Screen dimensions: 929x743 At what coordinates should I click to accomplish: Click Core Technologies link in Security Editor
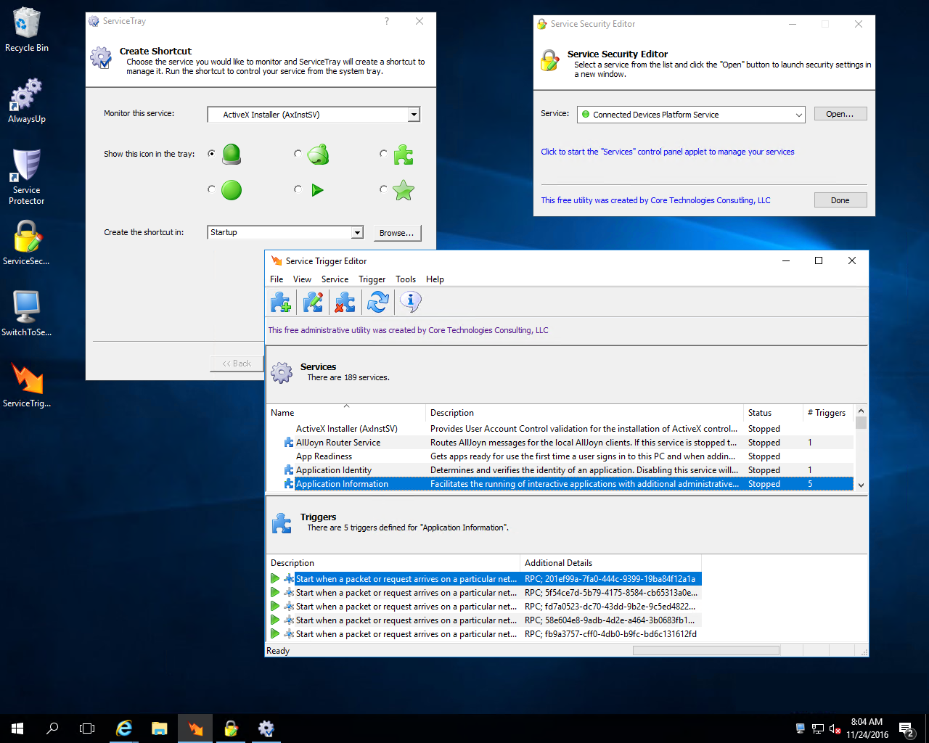pos(655,200)
